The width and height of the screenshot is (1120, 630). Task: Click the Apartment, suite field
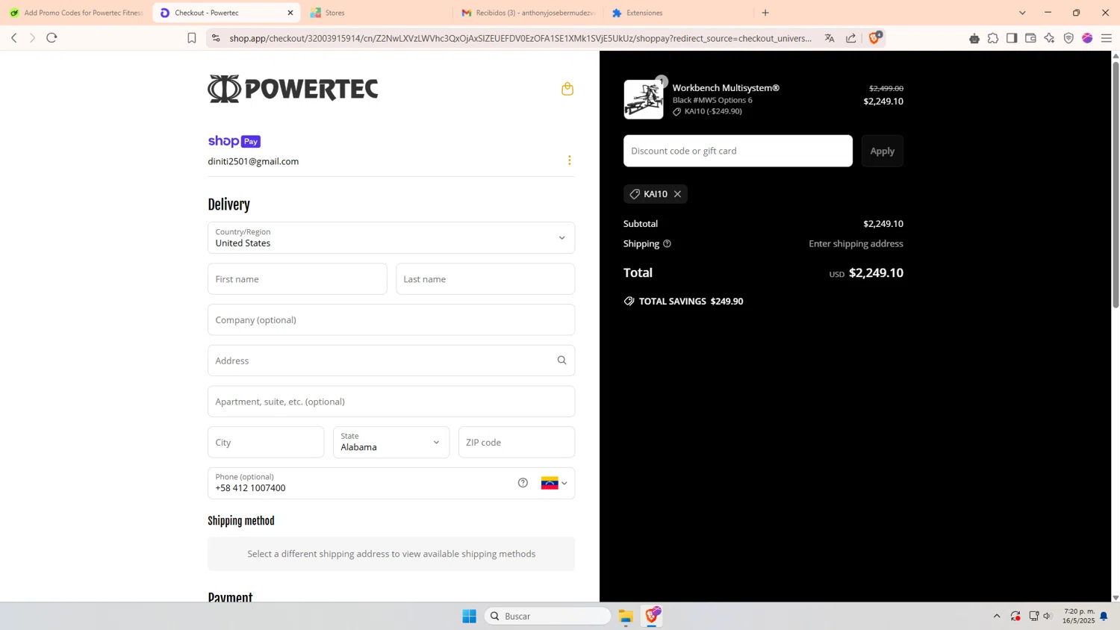point(391,402)
